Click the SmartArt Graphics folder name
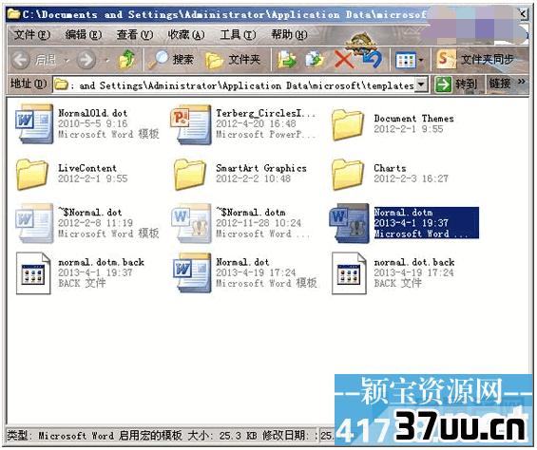The image size is (537, 450). [x=261, y=168]
